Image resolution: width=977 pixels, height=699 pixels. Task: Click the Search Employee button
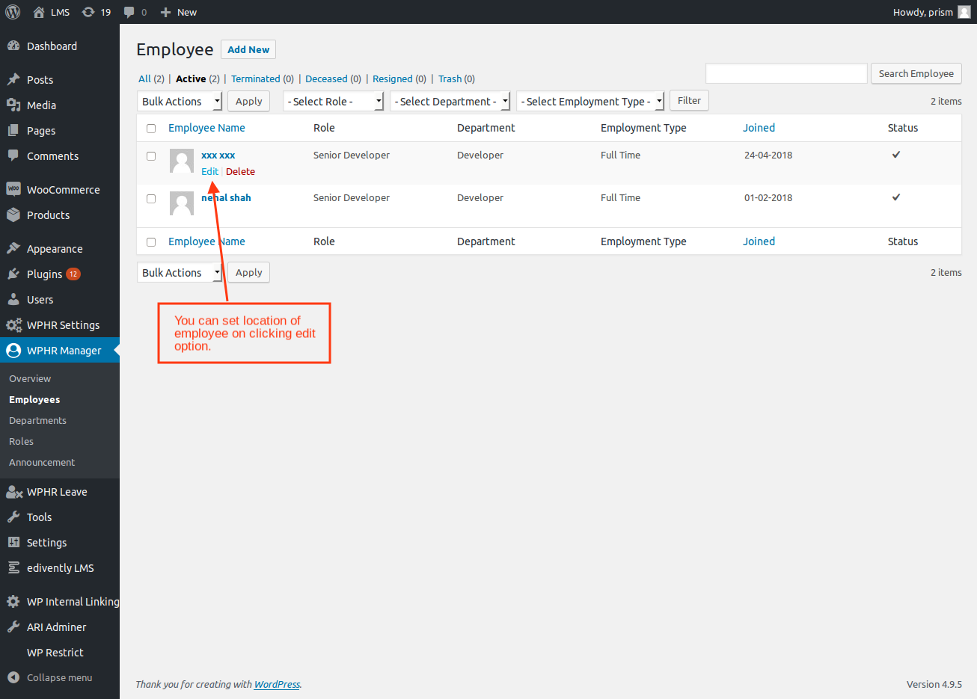pyautogui.click(x=916, y=73)
